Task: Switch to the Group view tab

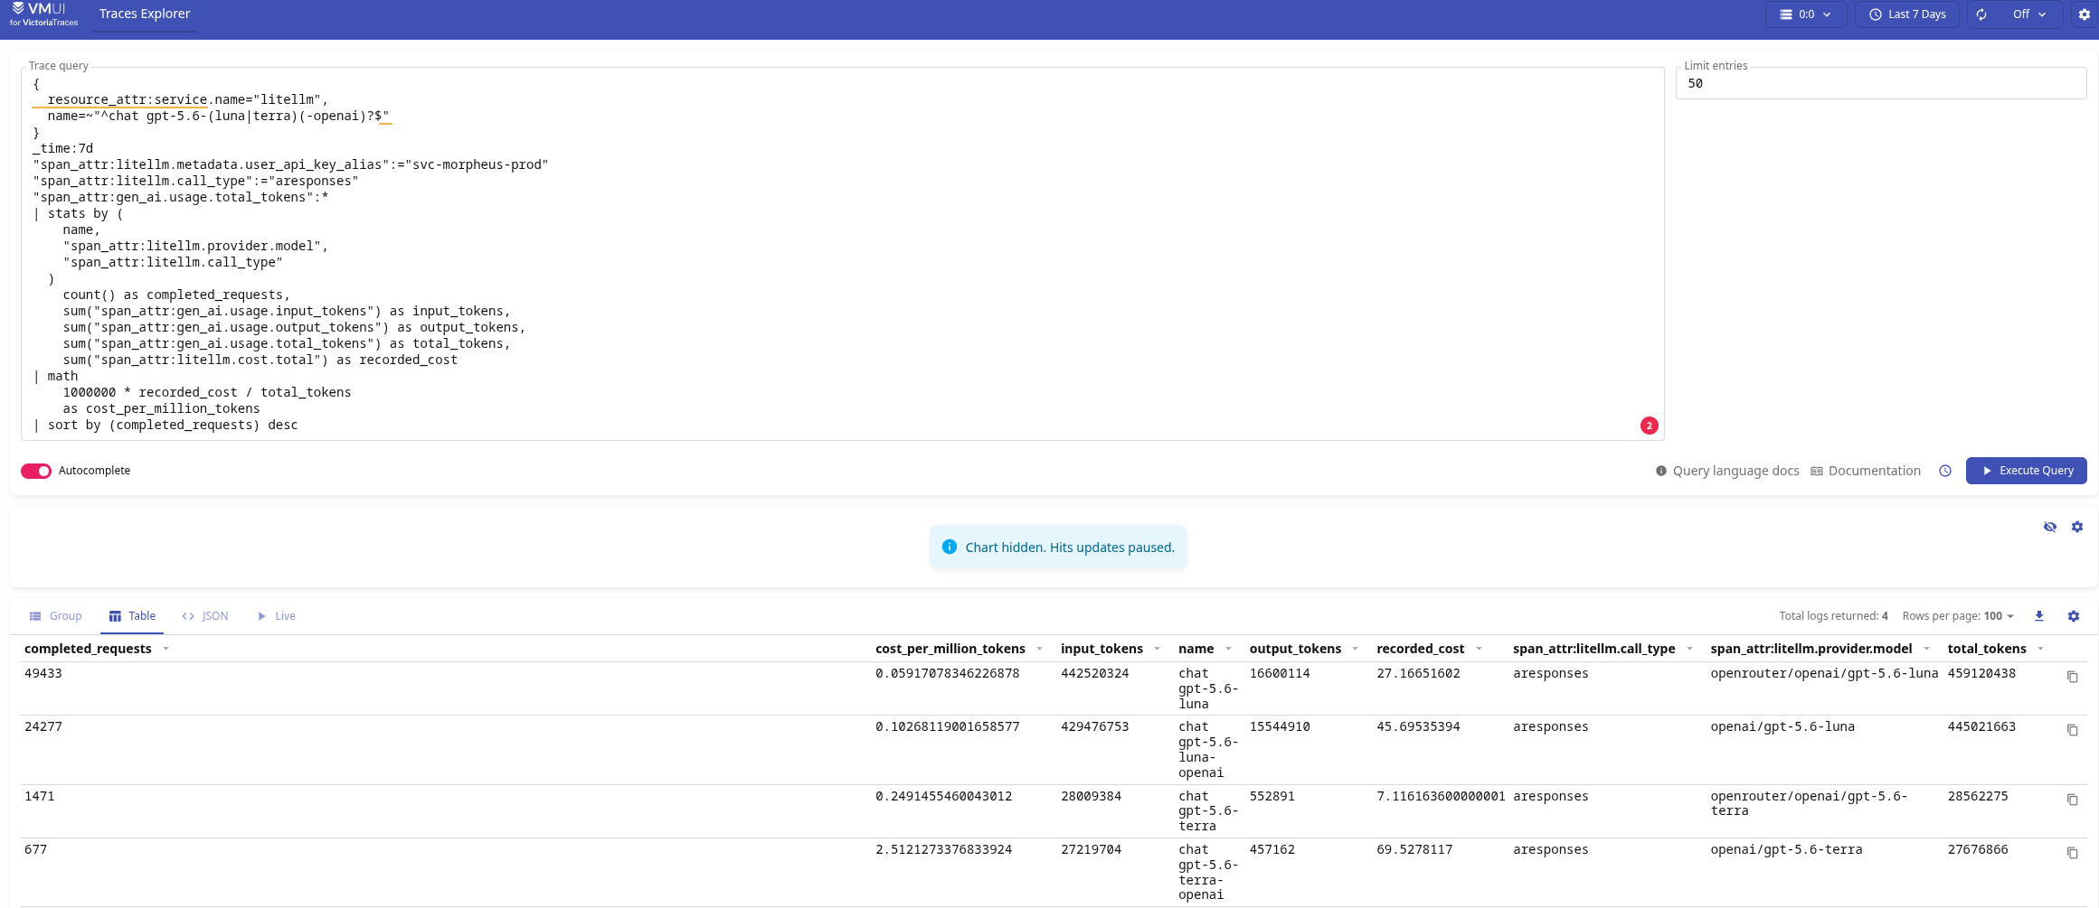Action: click(55, 616)
